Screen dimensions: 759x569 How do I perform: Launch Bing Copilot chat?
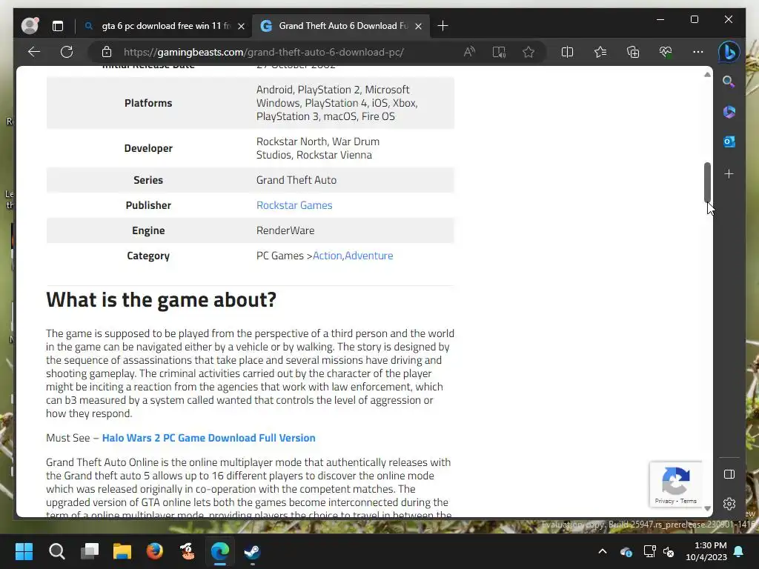click(729, 52)
